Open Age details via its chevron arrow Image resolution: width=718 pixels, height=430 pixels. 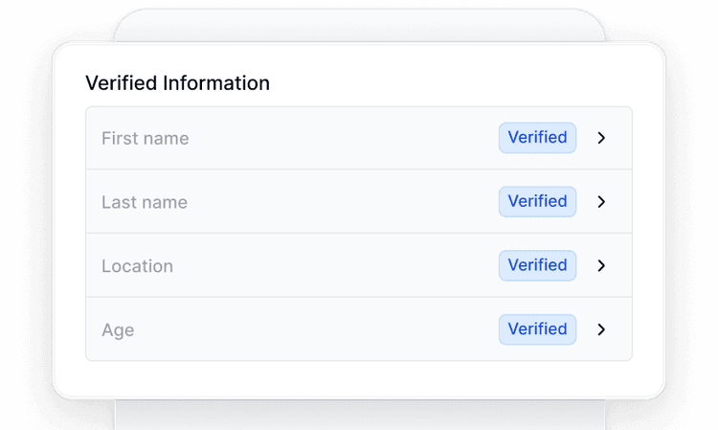point(601,329)
